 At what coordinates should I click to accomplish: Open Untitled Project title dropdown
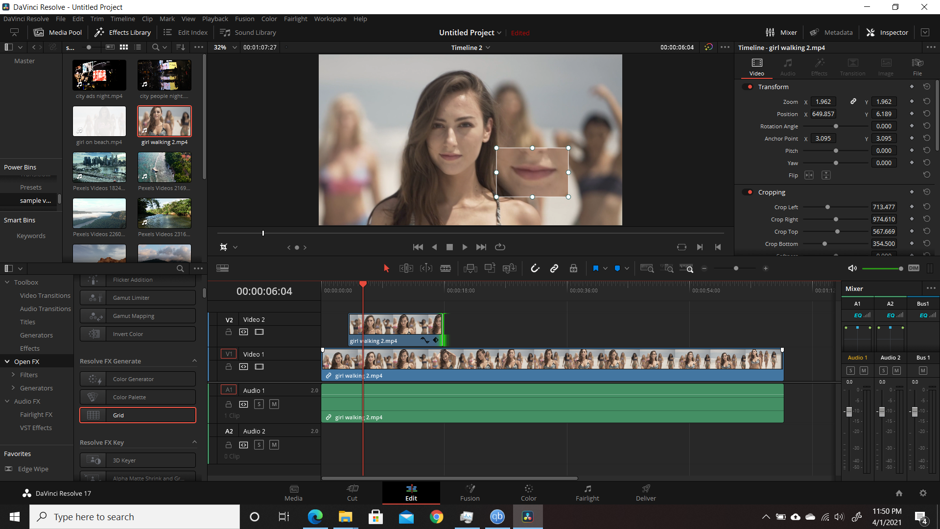(499, 33)
